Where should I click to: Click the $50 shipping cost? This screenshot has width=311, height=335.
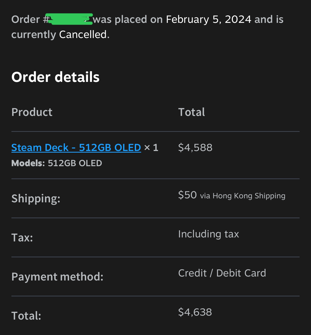coord(187,195)
